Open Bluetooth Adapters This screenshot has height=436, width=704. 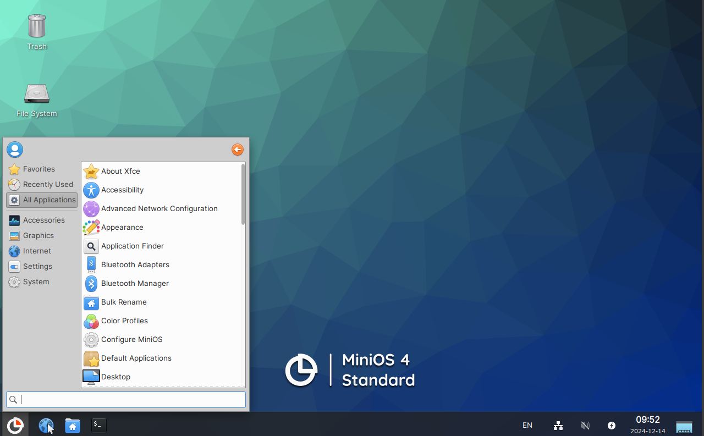tap(161, 264)
